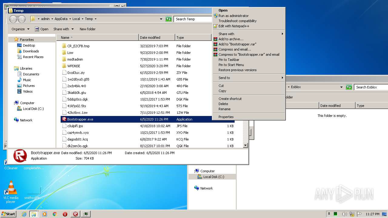388x218 pixels.
Task: Click the refresh icon in Eoblox window
Action: click(x=349, y=87)
